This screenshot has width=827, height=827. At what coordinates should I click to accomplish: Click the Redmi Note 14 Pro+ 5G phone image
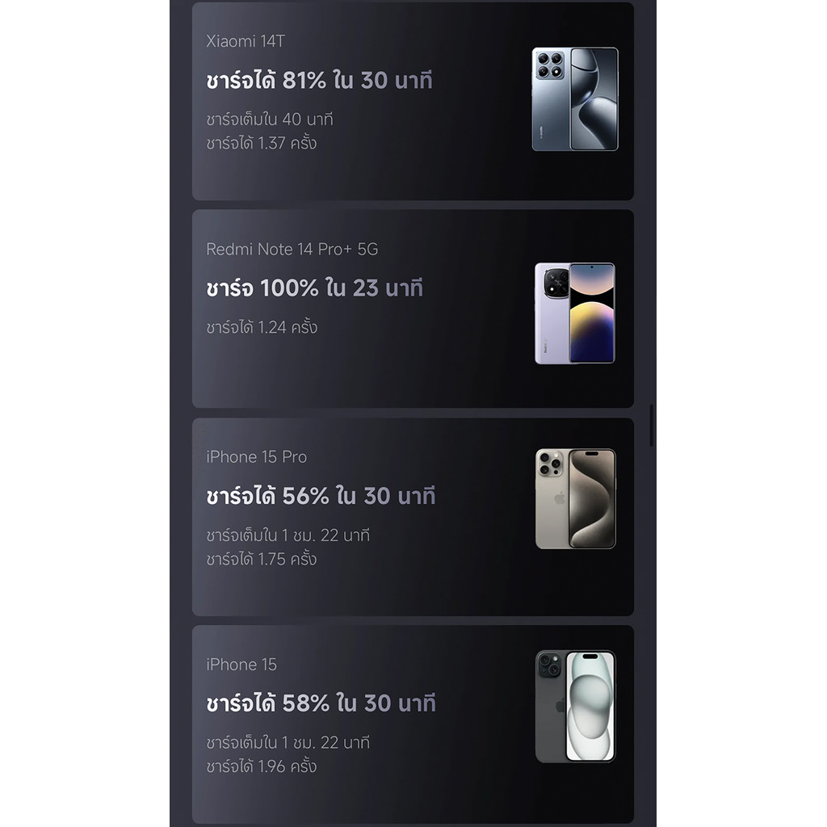click(575, 313)
